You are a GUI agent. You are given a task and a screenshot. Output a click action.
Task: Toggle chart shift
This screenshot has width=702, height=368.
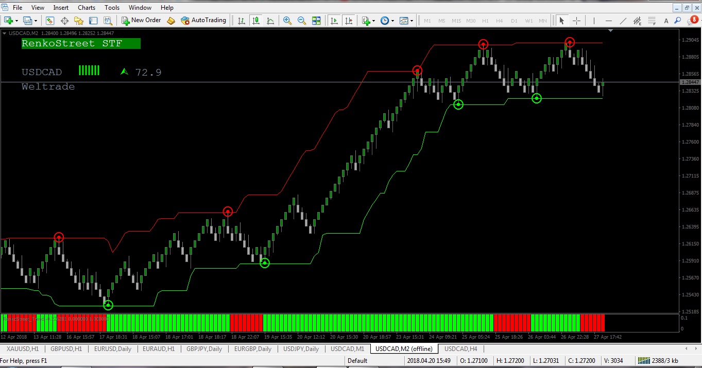(x=349, y=21)
